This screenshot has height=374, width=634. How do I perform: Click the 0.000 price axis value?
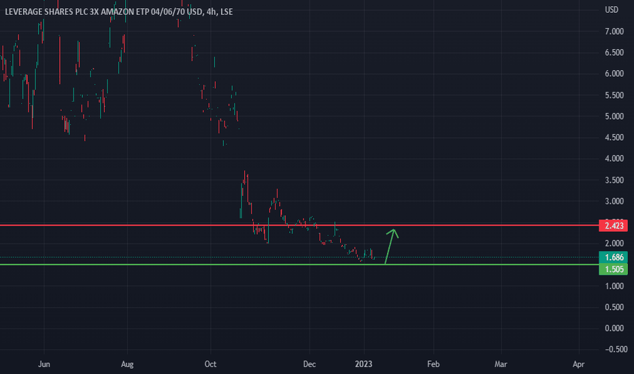(614, 328)
